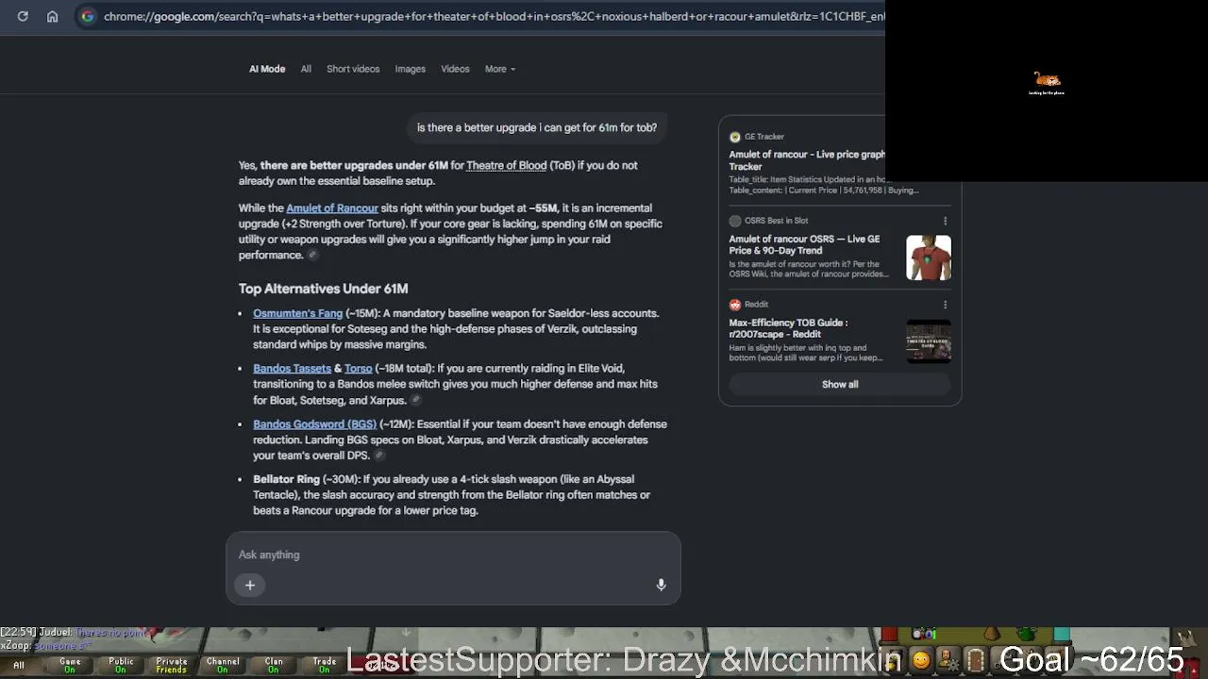1208x679 pixels.
Task: Open the GE Tracker Amulet of rancour result
Action: tap(807, 160)
